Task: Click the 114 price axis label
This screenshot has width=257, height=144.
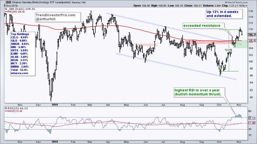Action: coord(251,17)
